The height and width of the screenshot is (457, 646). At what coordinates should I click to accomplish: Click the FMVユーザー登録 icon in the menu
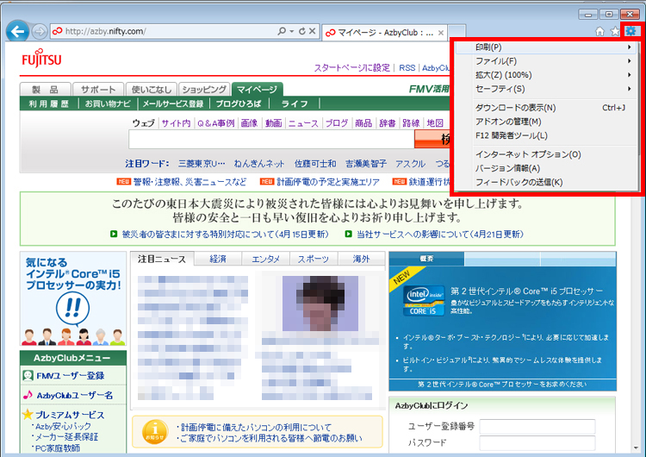28,375
